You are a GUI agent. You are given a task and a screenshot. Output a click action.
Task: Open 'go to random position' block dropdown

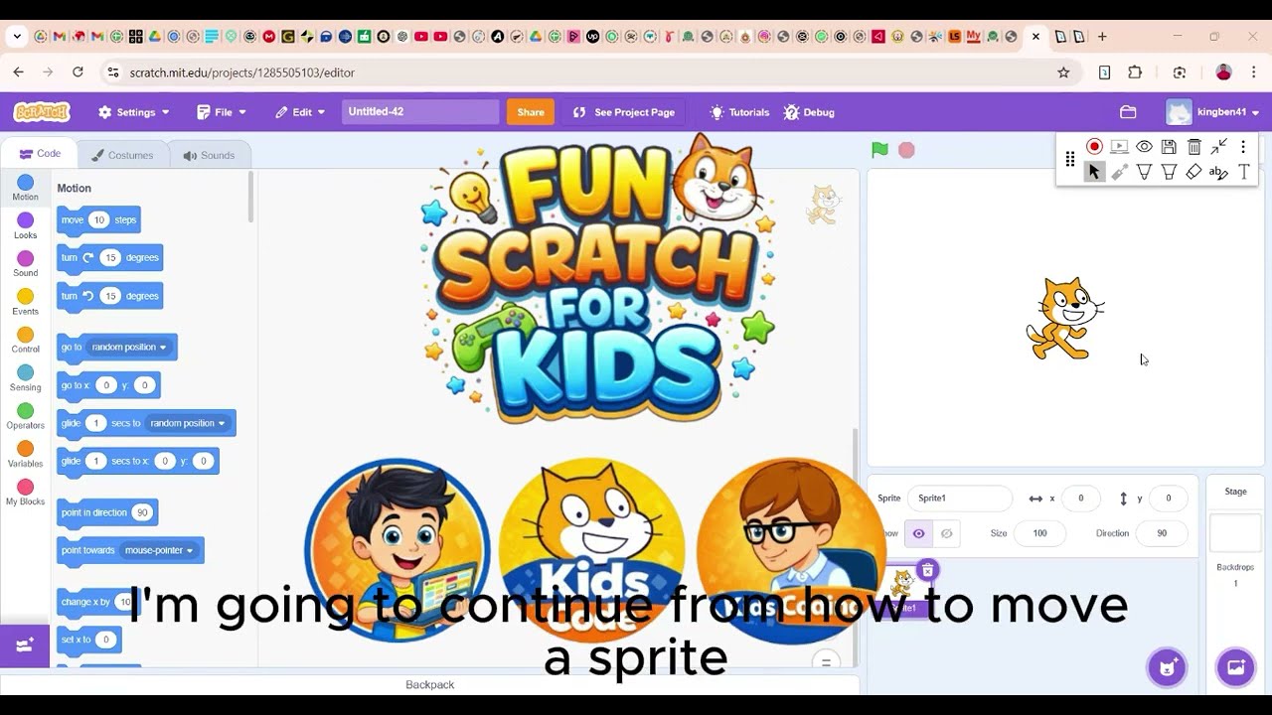[129, 347]
